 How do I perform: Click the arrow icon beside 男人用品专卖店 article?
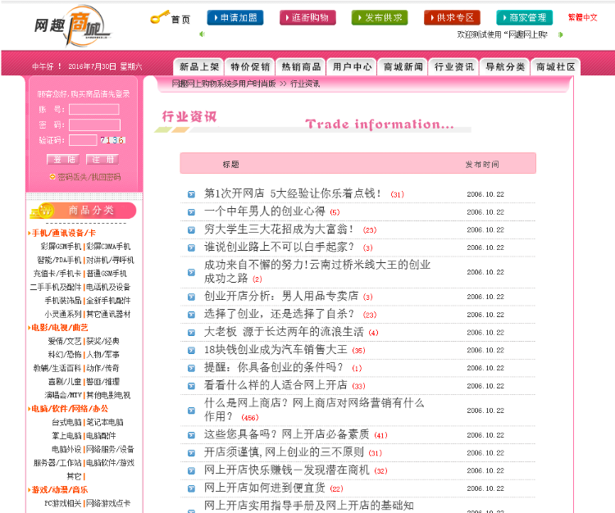pyautogui.click(x=191, y=297)
